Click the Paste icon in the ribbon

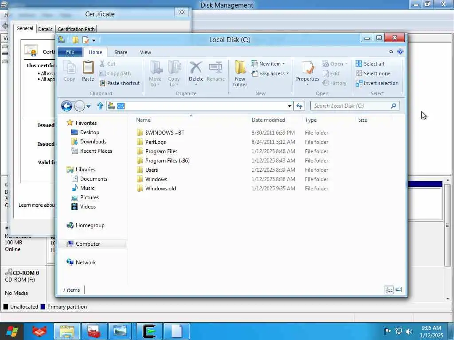88,71
